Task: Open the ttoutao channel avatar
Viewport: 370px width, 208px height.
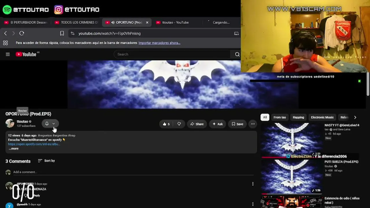Action: [10, 123]
